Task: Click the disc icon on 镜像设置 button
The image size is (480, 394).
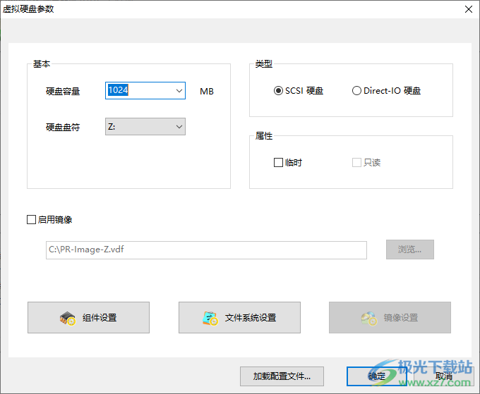Action: pos(369,319)
